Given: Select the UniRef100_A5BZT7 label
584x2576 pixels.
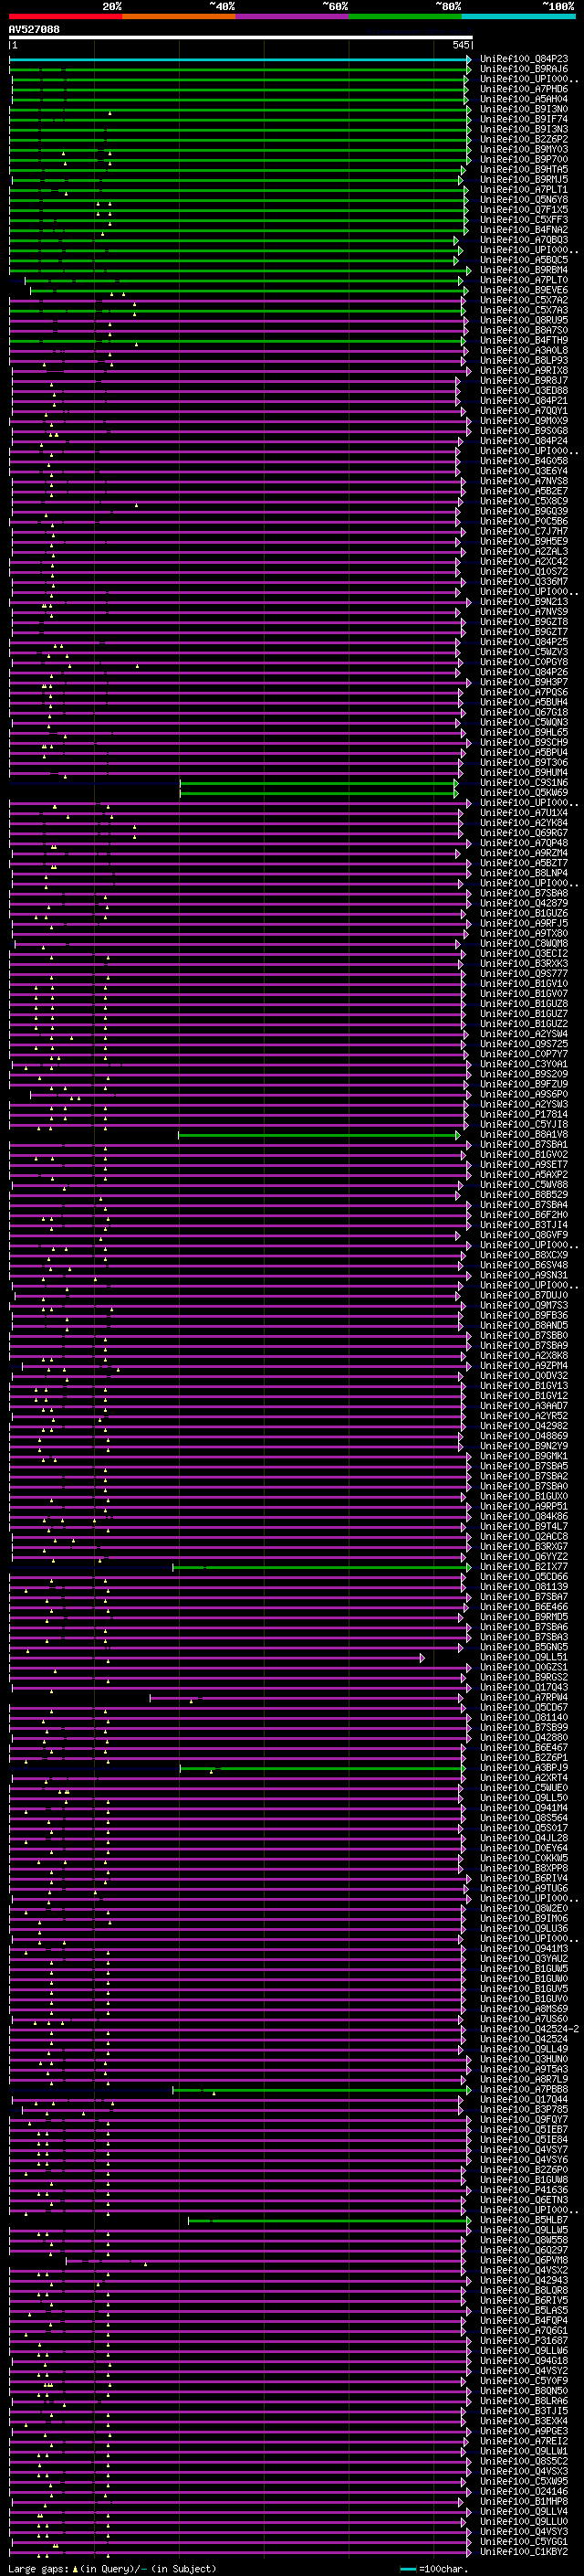Looking at the screenshot, I should click(x=524, y=863).
